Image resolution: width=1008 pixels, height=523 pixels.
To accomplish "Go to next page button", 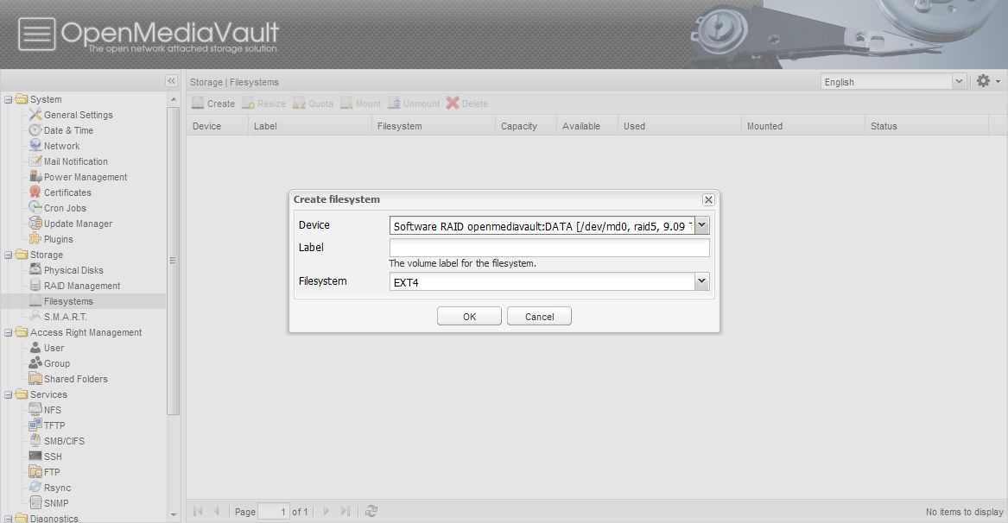I will 326,511.
